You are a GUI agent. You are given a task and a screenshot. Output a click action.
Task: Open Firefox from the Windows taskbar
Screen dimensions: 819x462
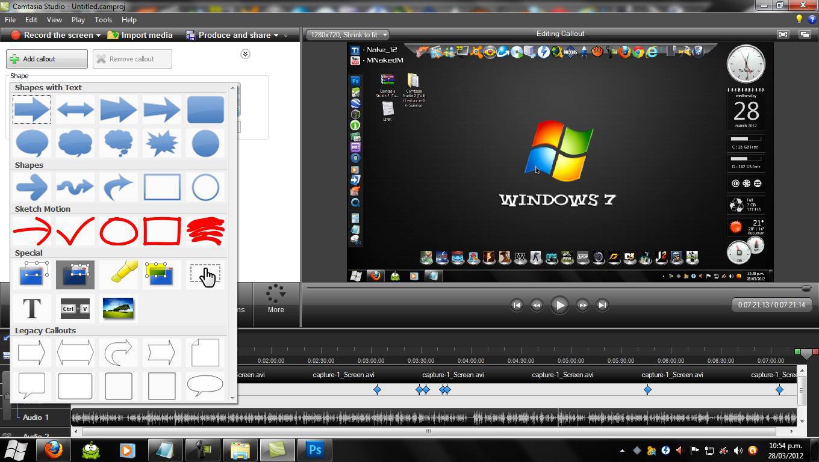(54, 450)
